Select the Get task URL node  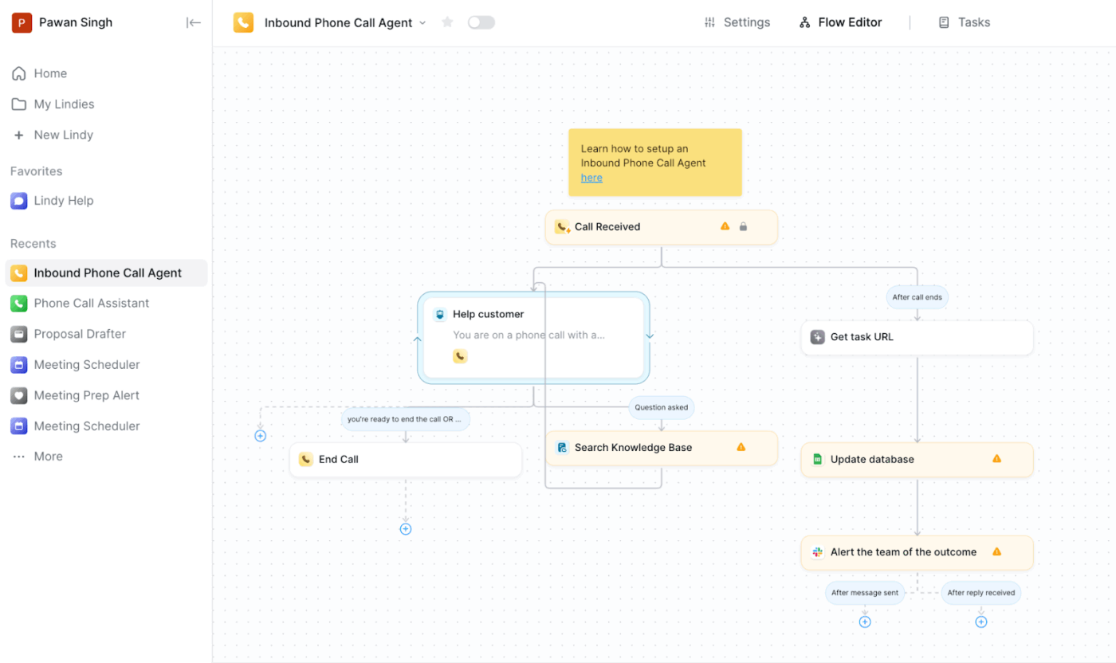[x=917, y=337]
